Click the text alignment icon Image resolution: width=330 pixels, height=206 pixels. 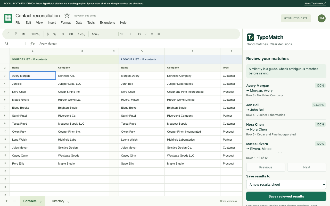click(x=152, y=34)
